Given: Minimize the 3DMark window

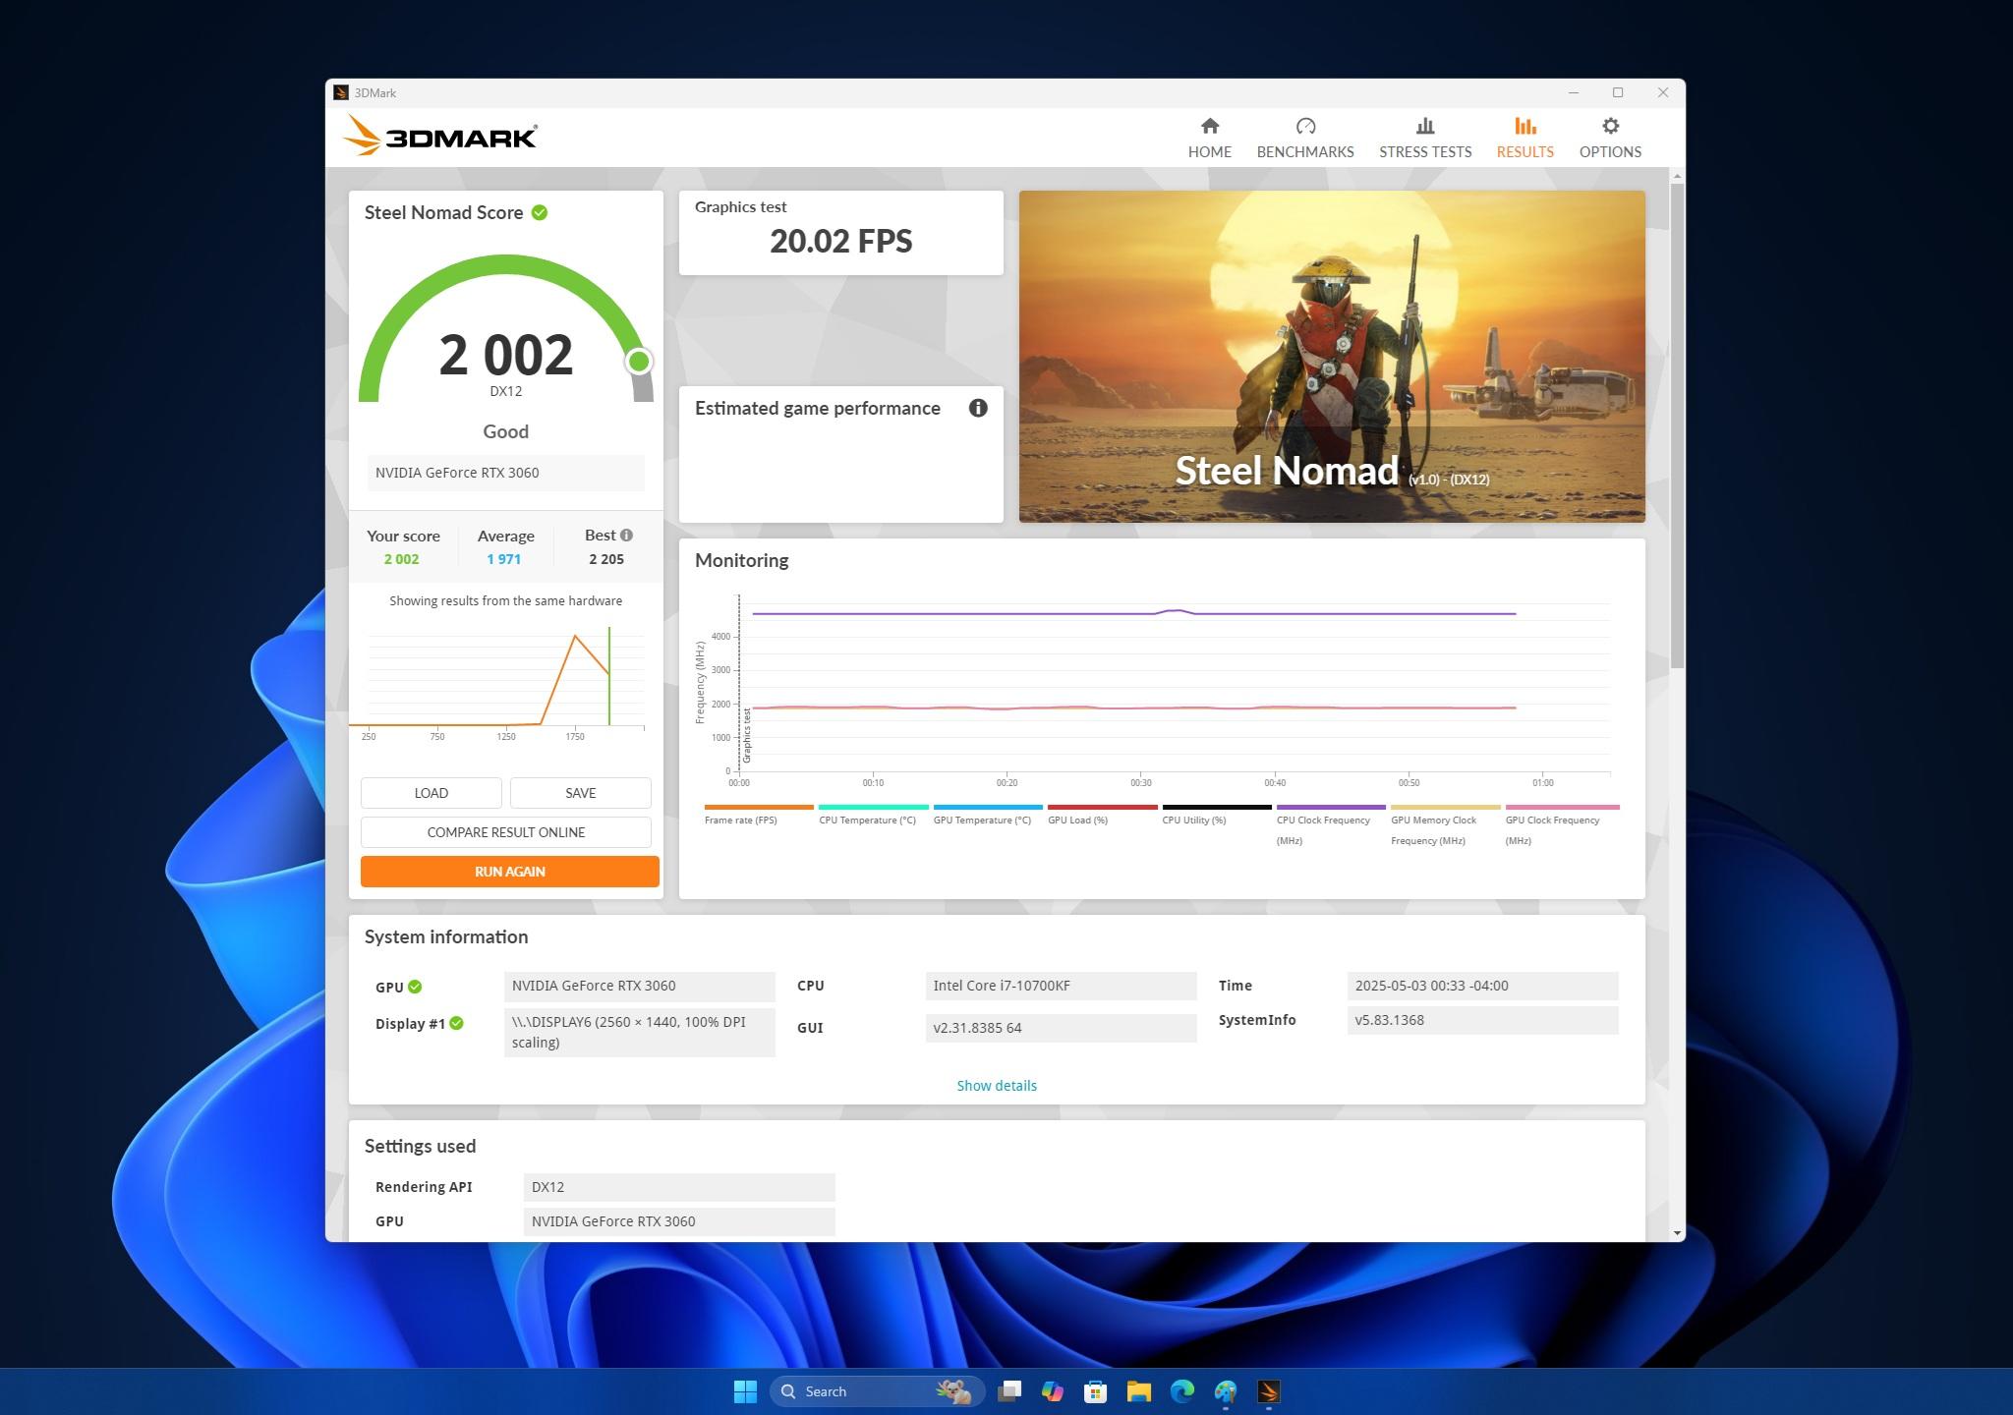Looking at the screenshot, I should 1574,92.
